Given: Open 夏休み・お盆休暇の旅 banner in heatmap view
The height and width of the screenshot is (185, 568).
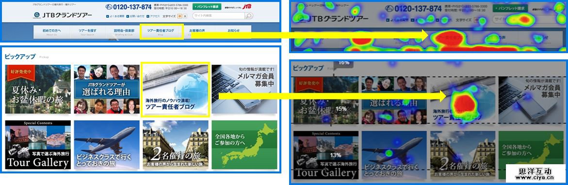Looking at the screenshot, I should coord(325,100).
